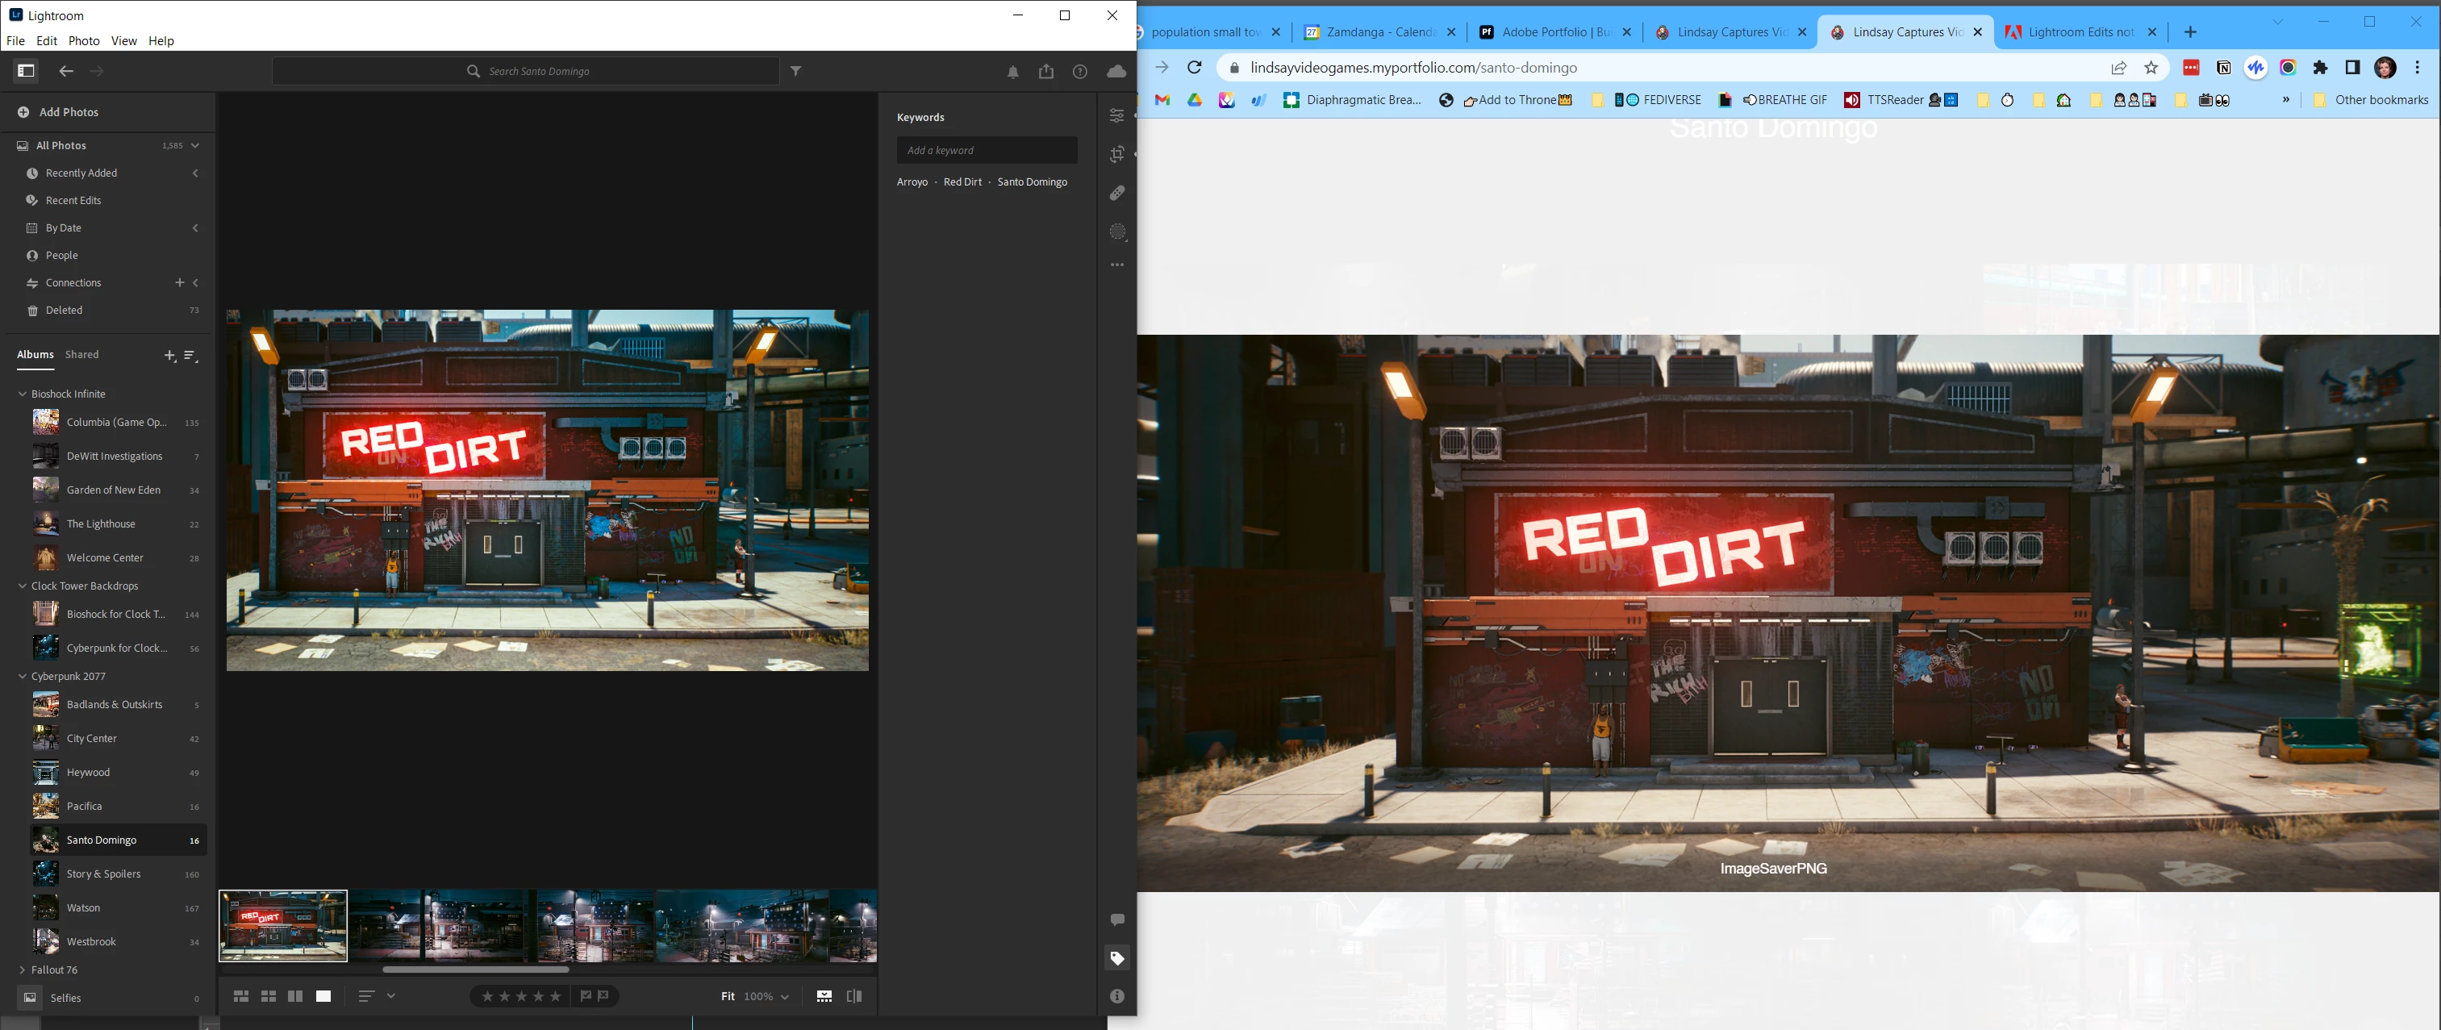
Task: Open the Photo menu
Action: pyautogui.click(x=83, y=41)
